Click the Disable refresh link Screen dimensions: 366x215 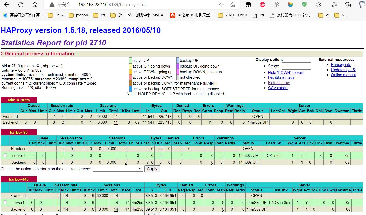click(x=281, y=78)
